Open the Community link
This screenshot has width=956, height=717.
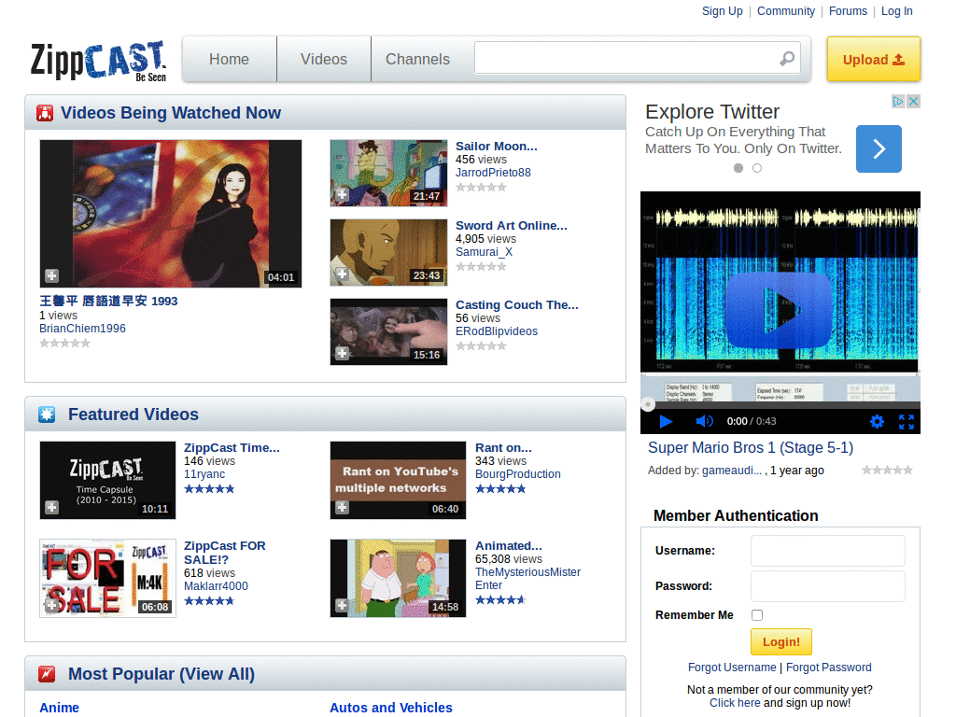pyautogui.click(x=786, y=11)
